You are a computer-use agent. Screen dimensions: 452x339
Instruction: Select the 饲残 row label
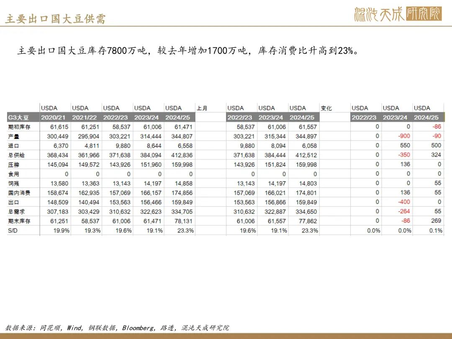click(13, 183)
